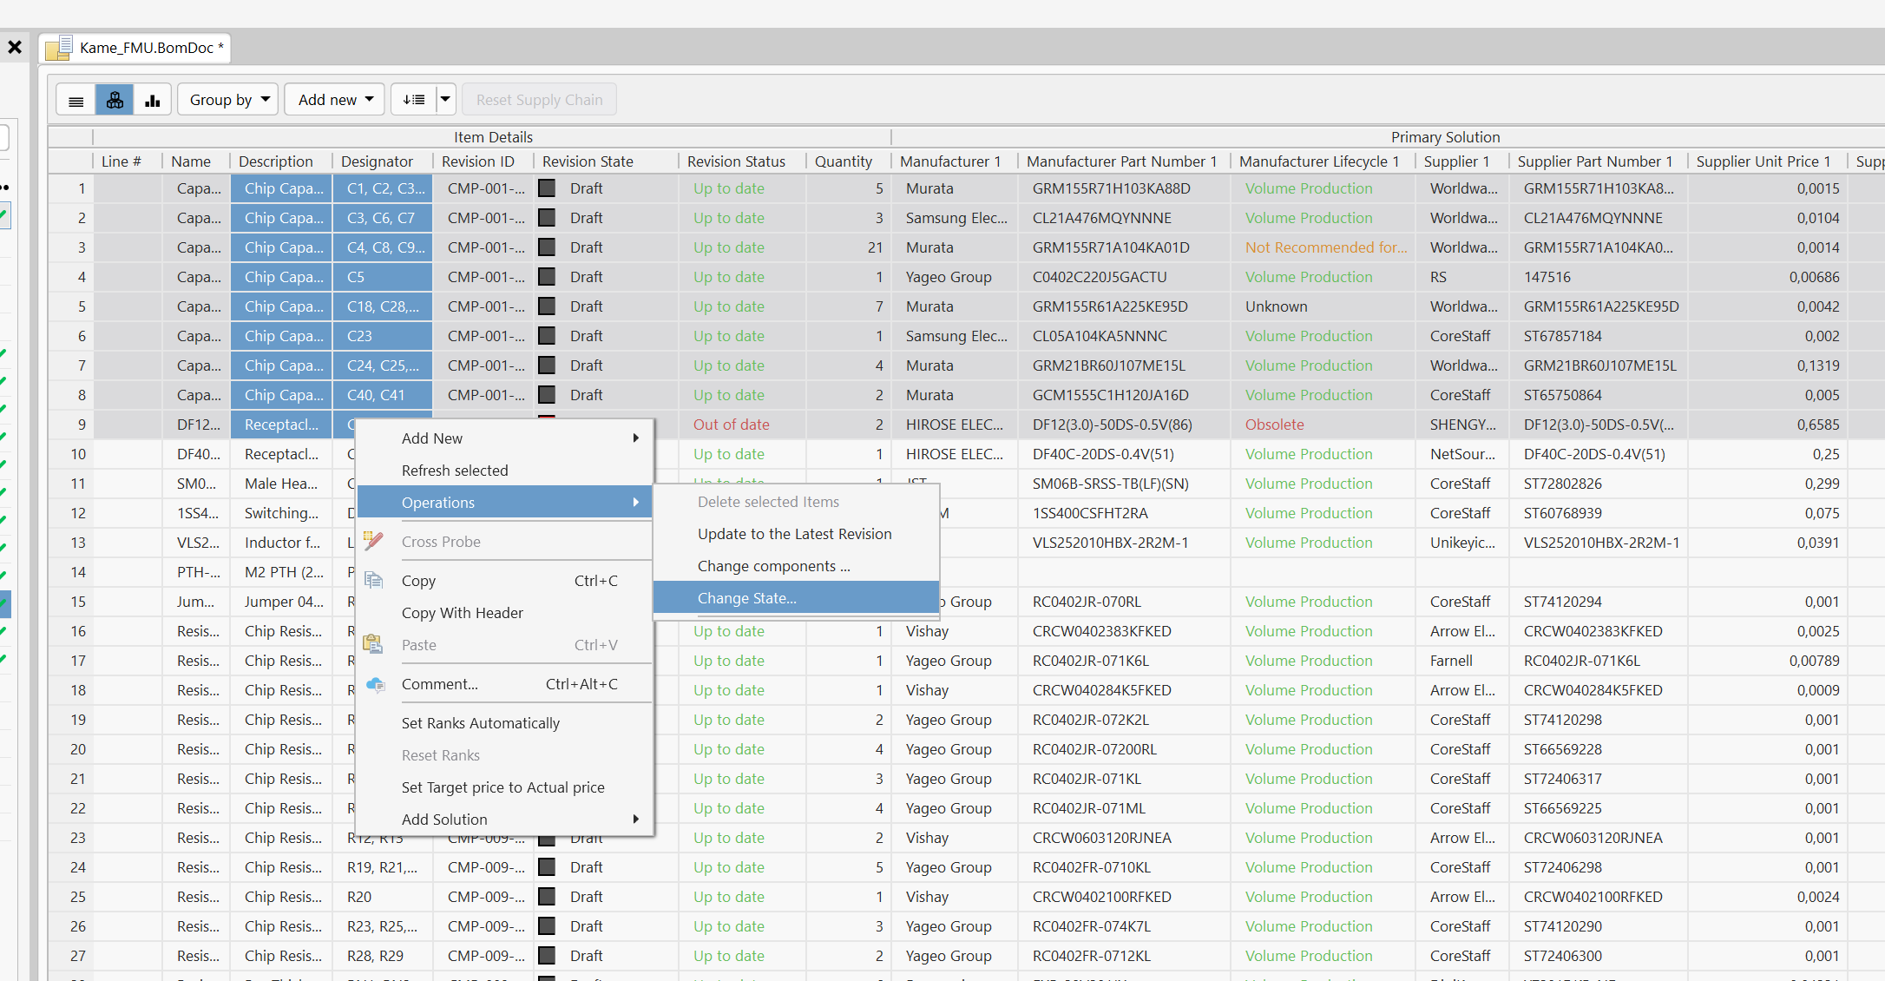Click NetSour... supplier cell
The height and width of the screenshot is (981, 1885).
1462,454
